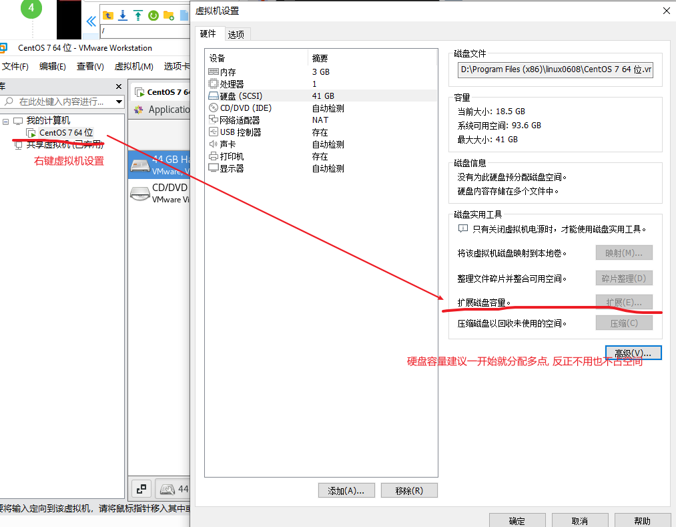
Task: Switch to the 选项 tab
Action: coord(236,35)
